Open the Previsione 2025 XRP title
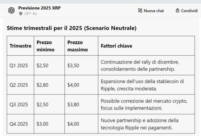Screen dimensions: 201x136 pos(39,8)
